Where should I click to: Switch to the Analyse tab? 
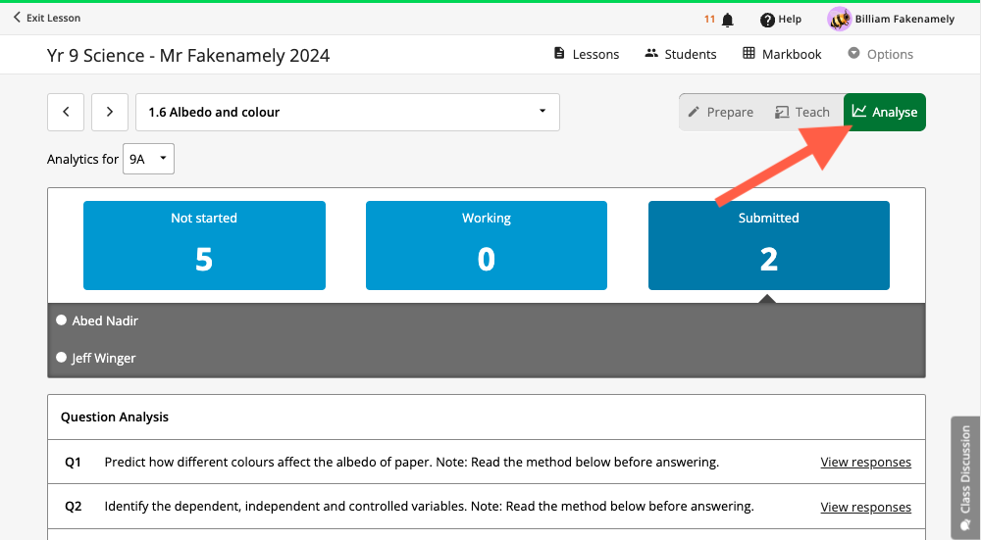pyautogui.click(x=885, y=112)
